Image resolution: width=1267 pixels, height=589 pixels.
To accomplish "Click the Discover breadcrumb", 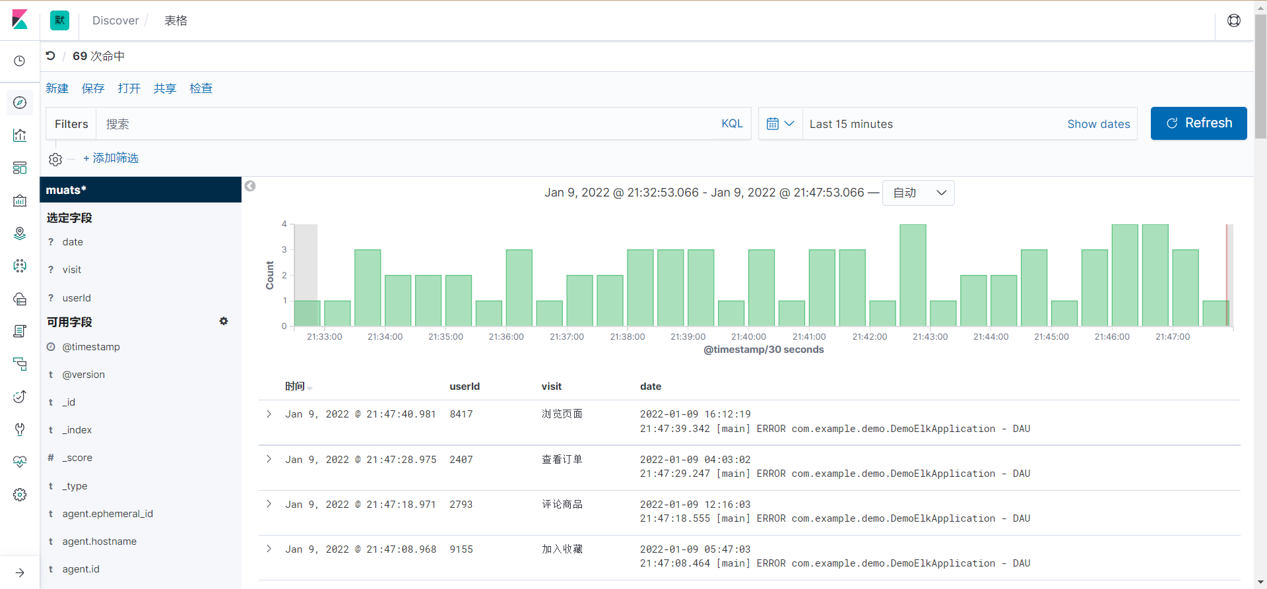I will (115, 20).
